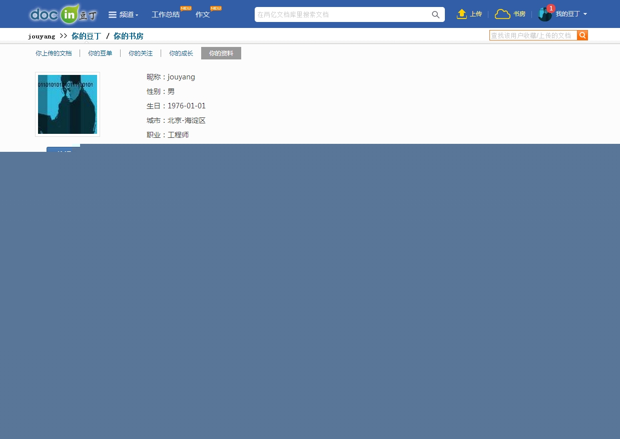Open the 频道 channel menu
This screenshot has height=439, width=620.
(123, 14)
